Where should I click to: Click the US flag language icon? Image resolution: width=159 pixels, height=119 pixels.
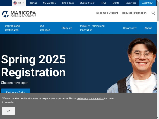pos(15,3)
